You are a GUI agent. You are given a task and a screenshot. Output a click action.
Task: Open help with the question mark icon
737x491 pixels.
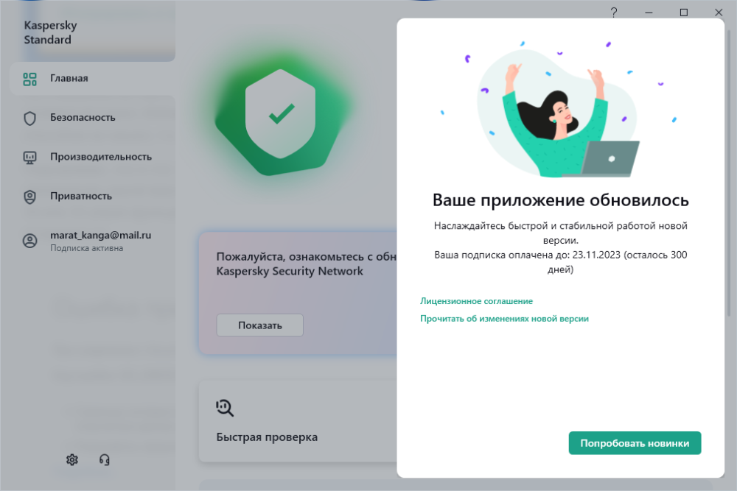[x=614, y=13]
